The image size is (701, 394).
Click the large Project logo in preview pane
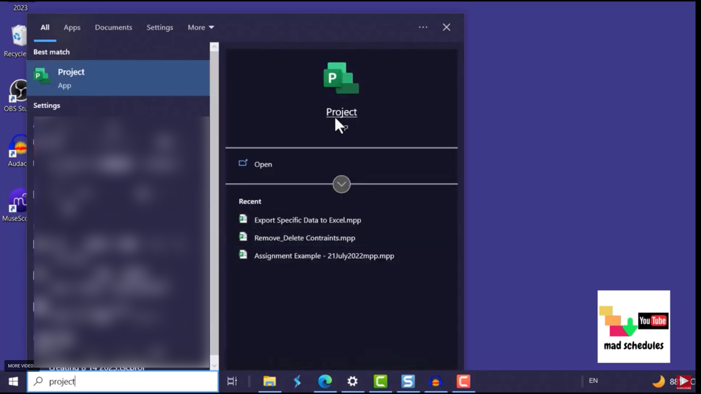[x=341, y=78]
